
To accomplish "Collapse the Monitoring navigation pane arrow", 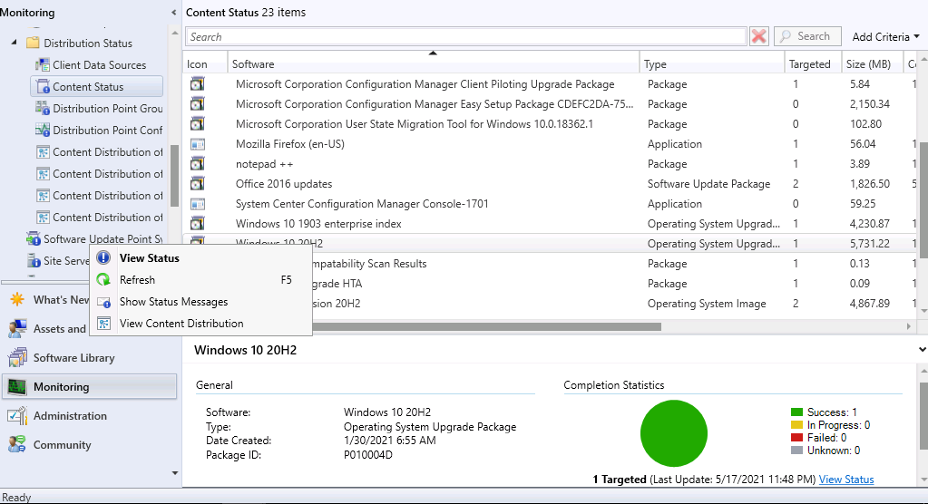I will (173, 13).
